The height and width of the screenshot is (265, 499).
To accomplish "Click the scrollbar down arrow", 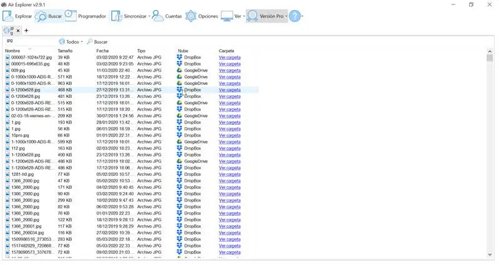I will pos(490,254).
